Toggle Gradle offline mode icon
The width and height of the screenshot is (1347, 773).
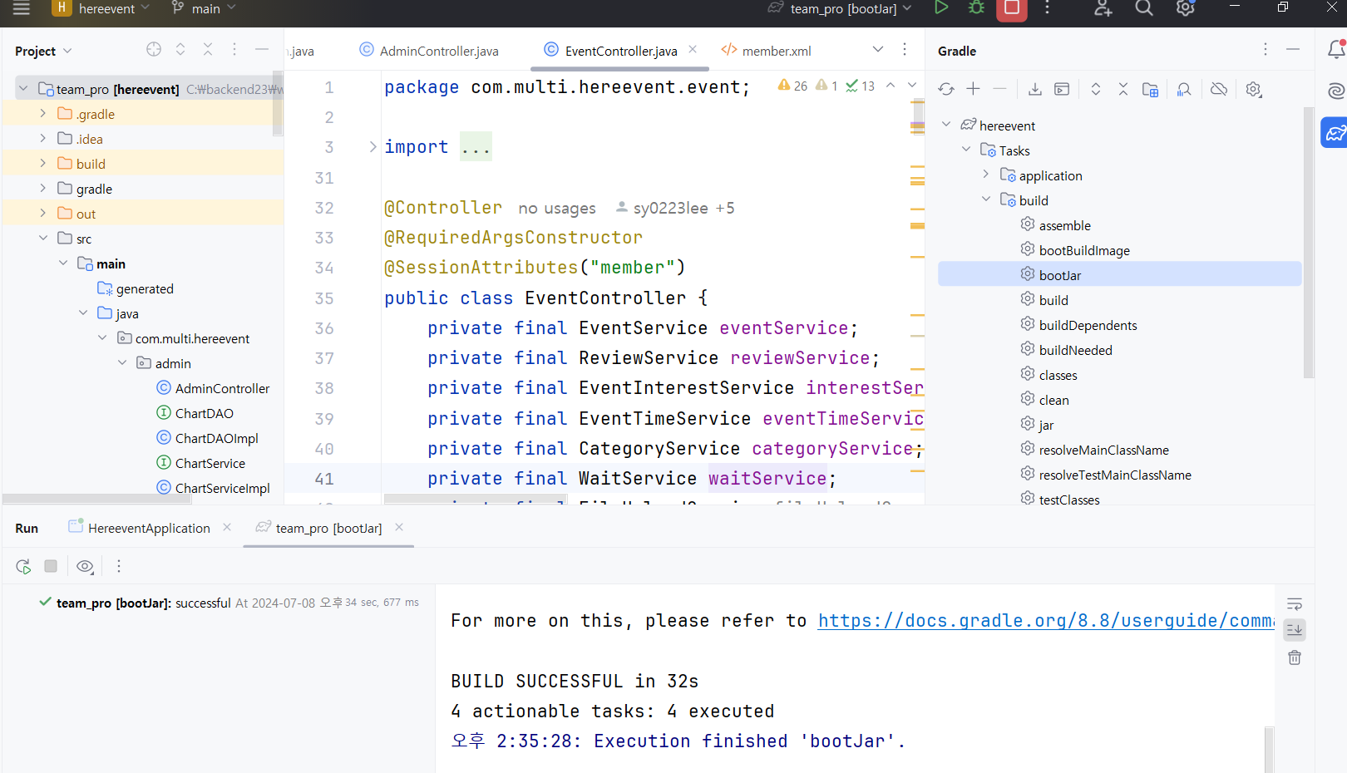click(1219, 89)
